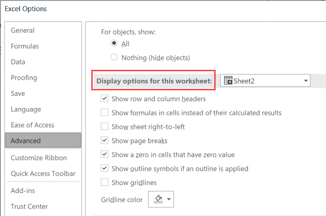The height and width of the screenshot is (216, 326).
Task: Click the Sheet2 worksheet icon
Action: point(228,81)
